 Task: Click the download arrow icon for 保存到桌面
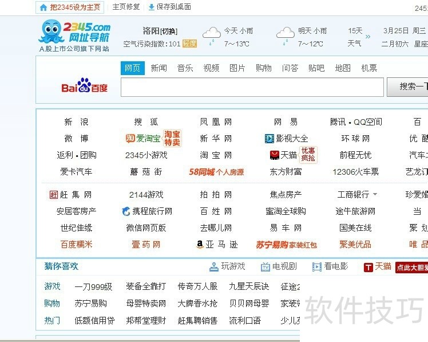coord(151,7)
